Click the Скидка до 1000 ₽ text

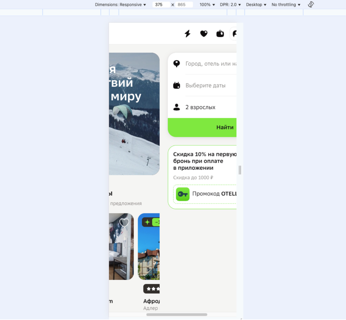click(193, 177)
